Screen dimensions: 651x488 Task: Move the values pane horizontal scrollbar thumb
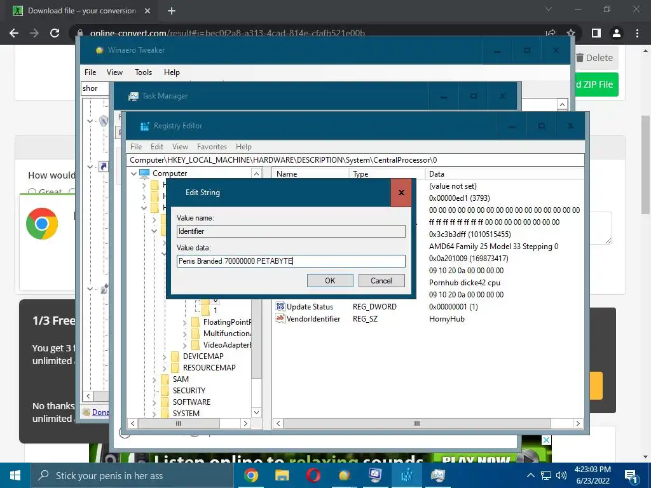[x=417, y=424]
